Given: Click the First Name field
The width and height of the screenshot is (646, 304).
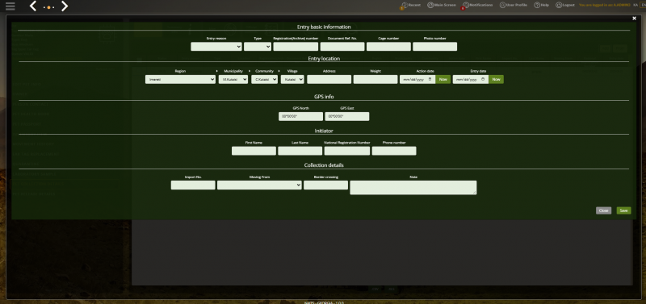Looking at the screenshot, I should tap(254, 151).
